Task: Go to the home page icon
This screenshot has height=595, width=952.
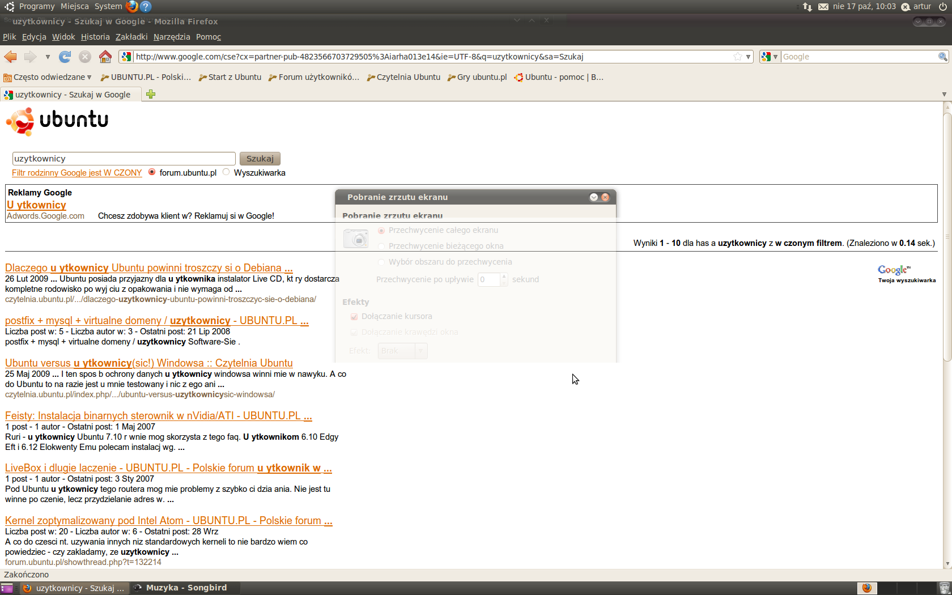Action: pyautogui.click(x=105, y=57)
